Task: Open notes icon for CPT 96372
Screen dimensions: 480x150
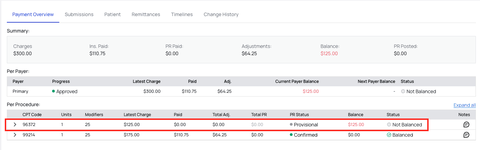Action: click(x=466, y=125)
